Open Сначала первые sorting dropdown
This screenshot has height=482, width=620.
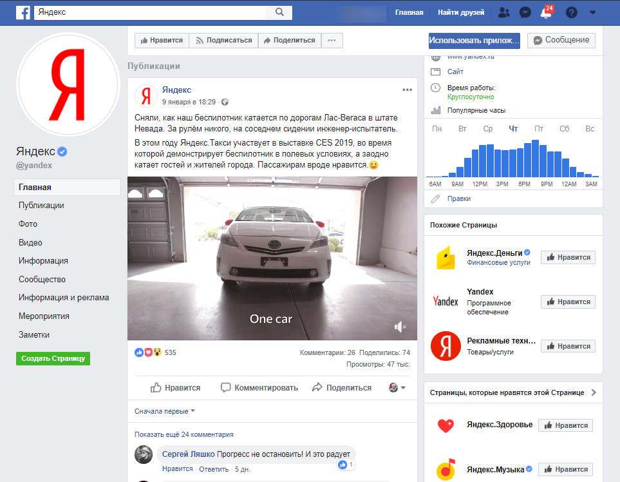(x=165, y=411)
